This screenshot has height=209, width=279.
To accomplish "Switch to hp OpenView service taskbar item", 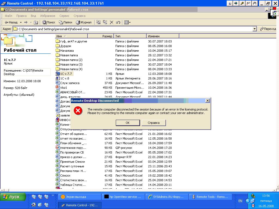I will [x=123, y=197].
